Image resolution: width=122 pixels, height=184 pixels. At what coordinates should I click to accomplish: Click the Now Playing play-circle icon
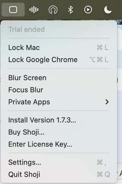click(88, 10)
